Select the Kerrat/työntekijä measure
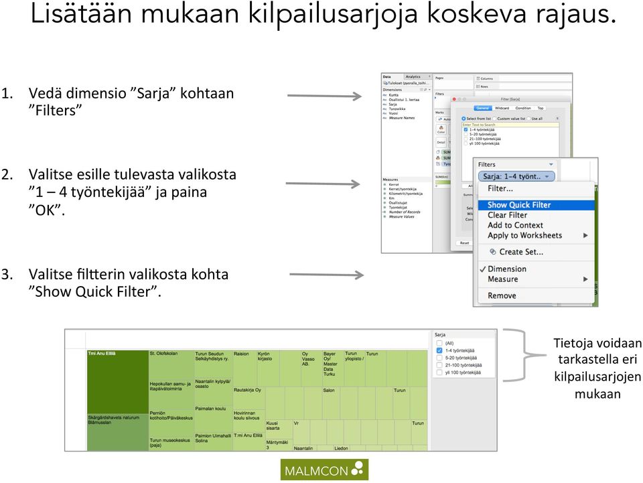This screenshot has height=483, width=643. pyautogui.click(x=402, y=189)
